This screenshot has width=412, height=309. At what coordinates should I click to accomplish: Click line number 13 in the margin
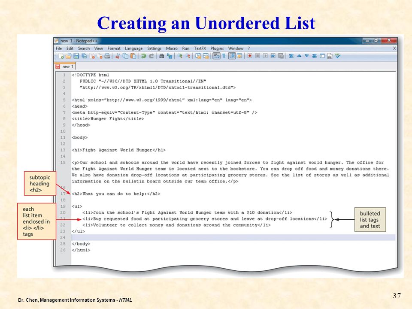coord(63,150)
